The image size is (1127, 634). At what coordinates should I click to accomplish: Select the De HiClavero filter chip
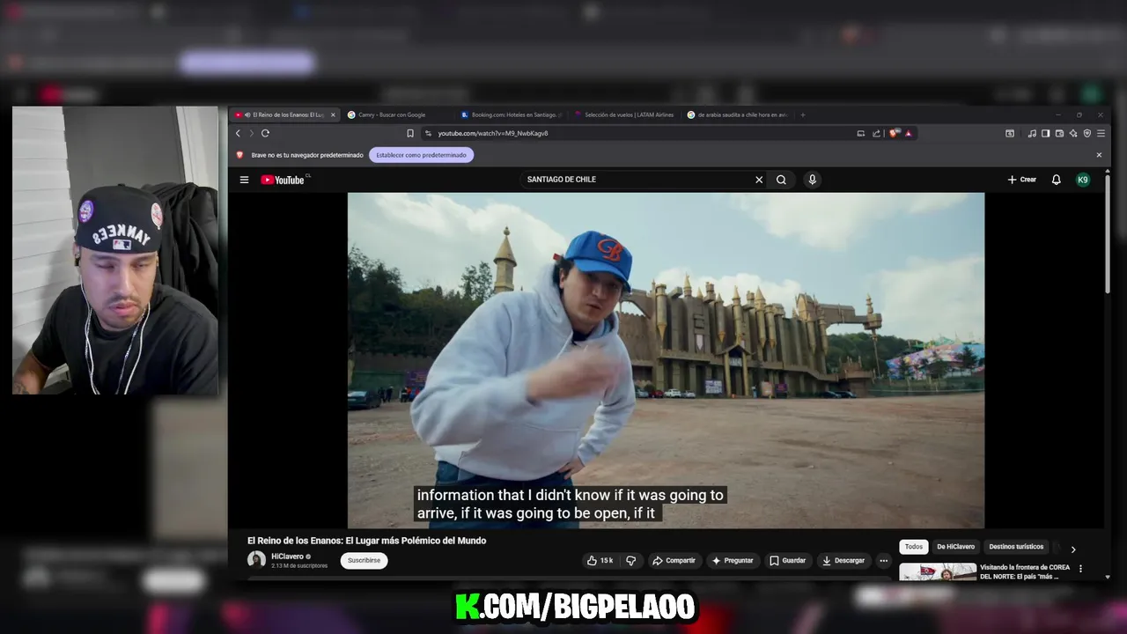click(955, 547)
